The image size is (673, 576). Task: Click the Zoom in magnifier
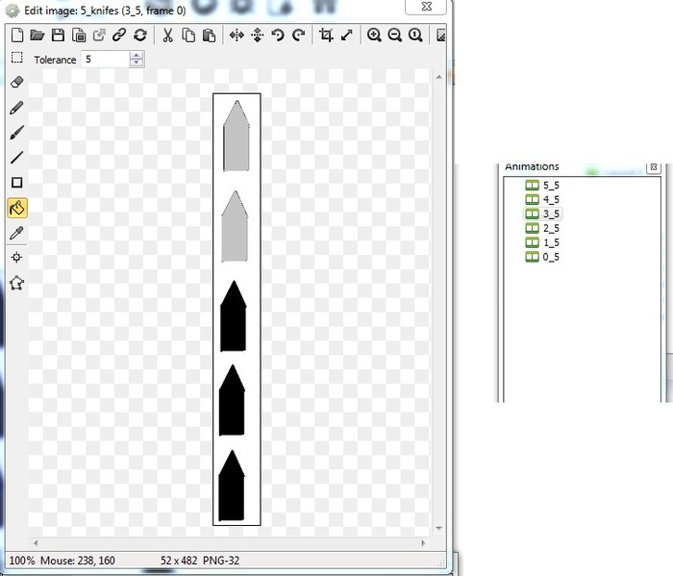click(374, 36)
